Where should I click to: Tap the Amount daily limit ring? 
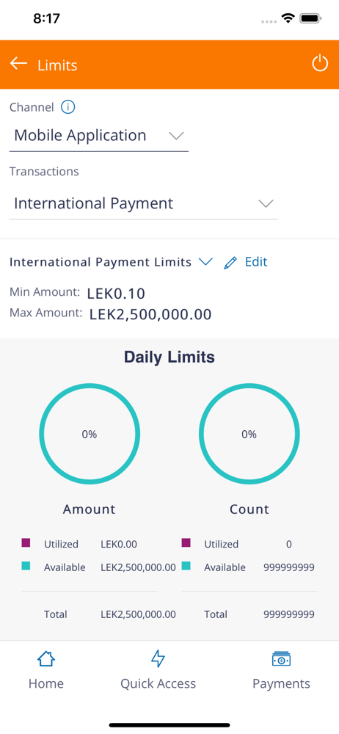click(x=90, y=434)
